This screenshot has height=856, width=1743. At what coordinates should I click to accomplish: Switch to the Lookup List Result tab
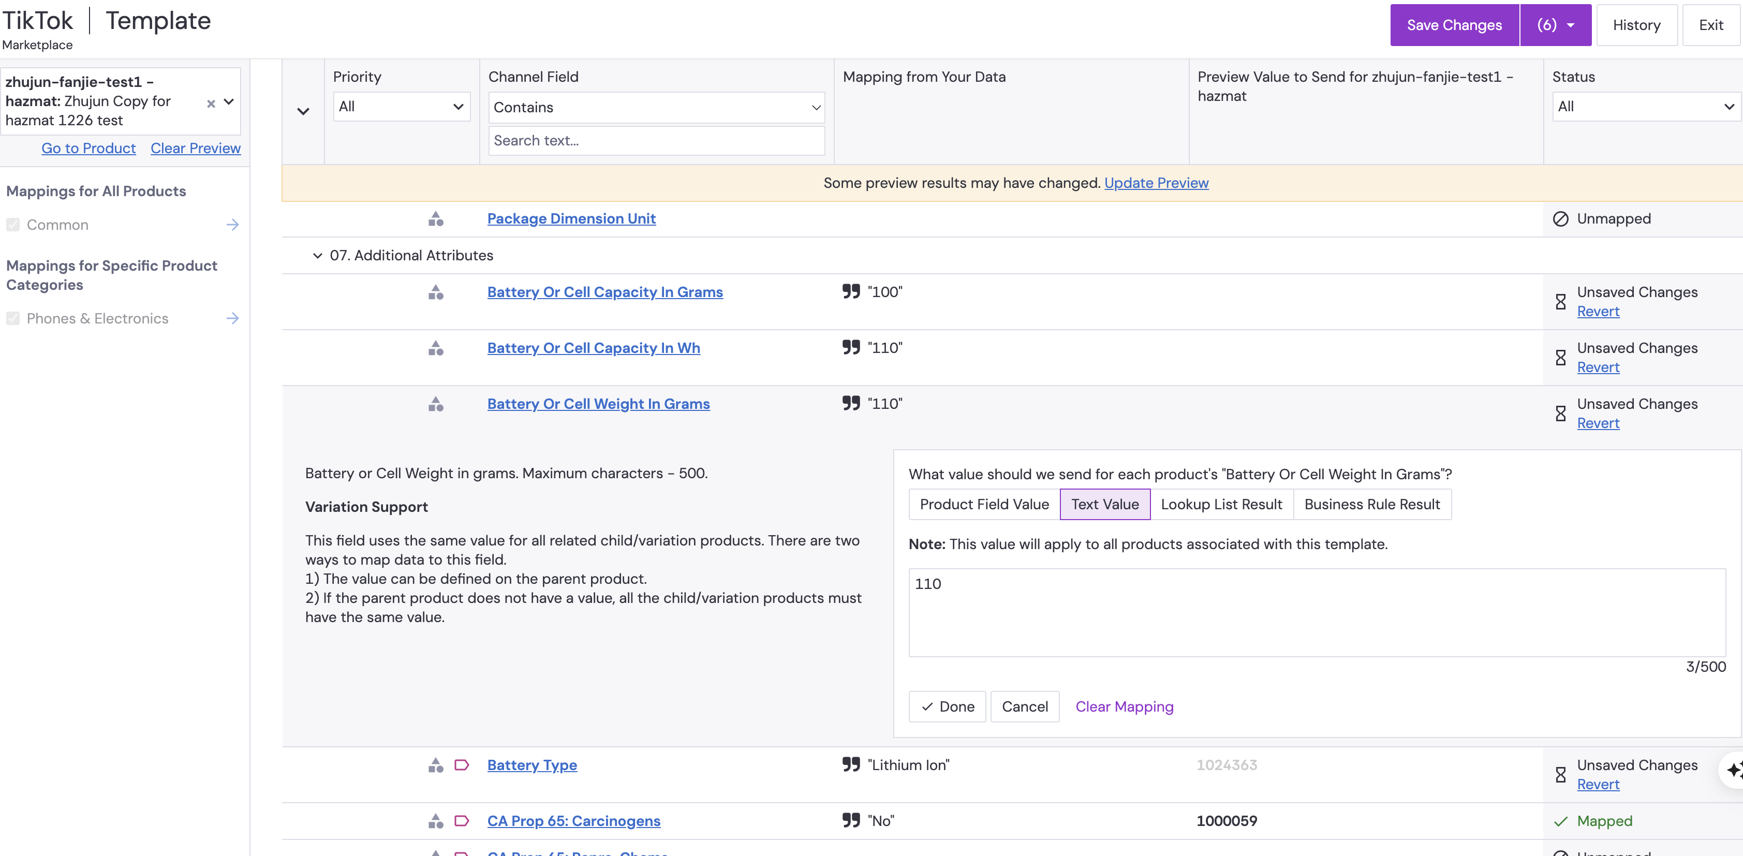pyautogui.click(x=1221, y=504)
